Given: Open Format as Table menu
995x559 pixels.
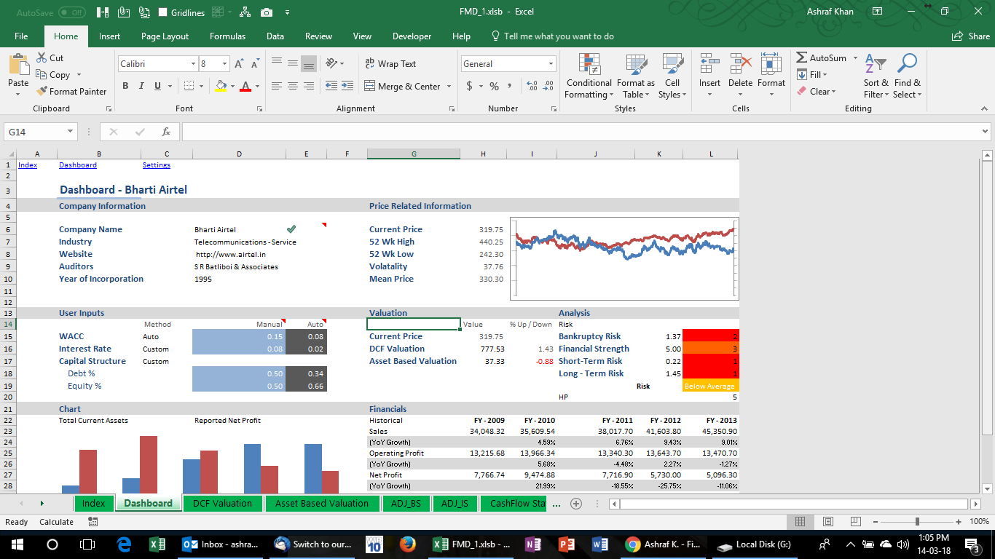Looking at the screenshot, I should pyautogui.click(x=636, y=75).
